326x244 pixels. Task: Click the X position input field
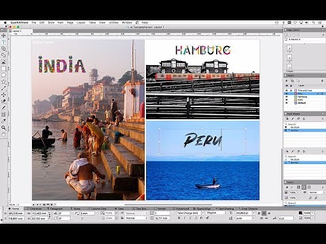pyautogui.click(x=16, y=213)
